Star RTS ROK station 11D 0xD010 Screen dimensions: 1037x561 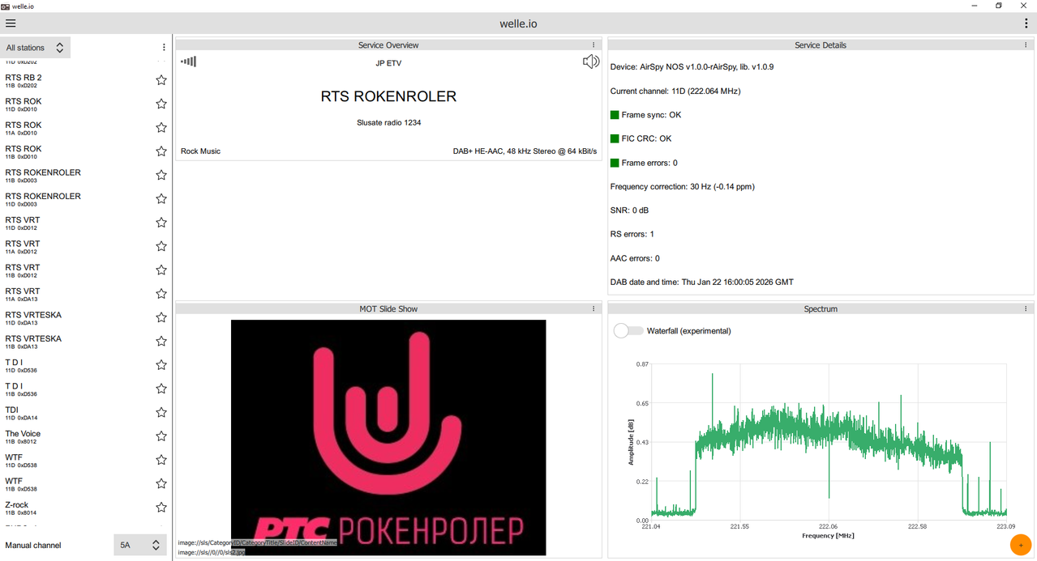161,104
